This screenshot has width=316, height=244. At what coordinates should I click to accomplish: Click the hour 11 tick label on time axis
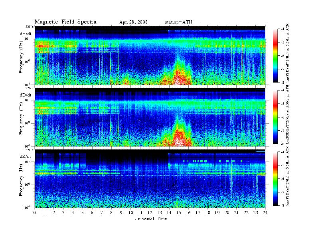coord(140,213)
